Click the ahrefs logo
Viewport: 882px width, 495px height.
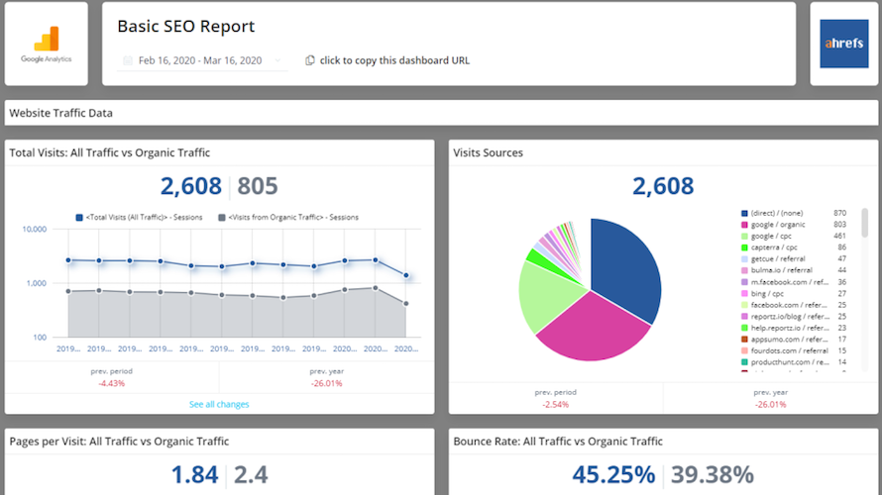click(843, 44)
